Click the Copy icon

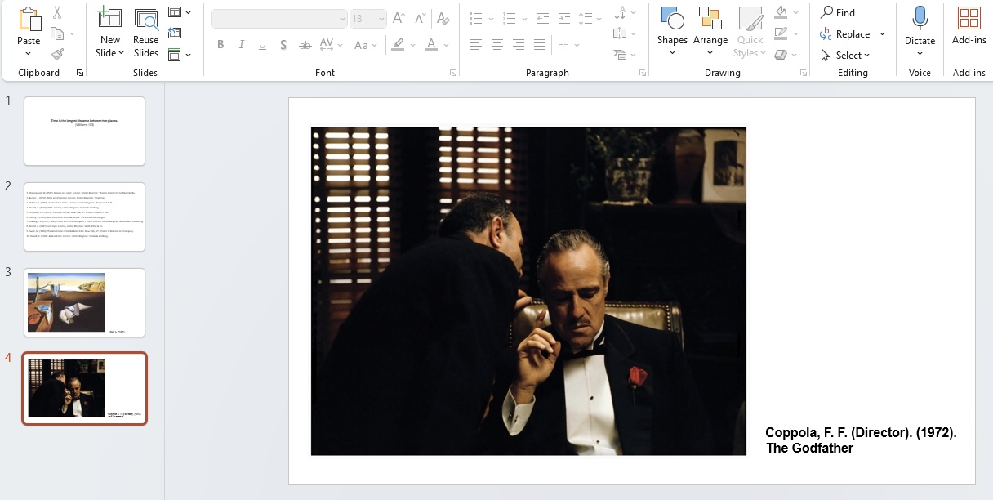[x=57, y=33]
